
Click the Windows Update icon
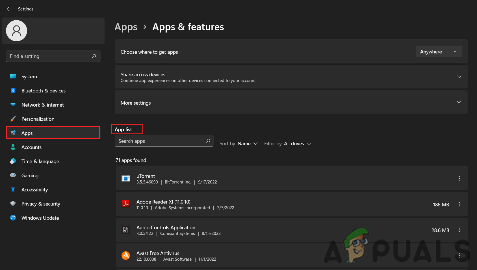pyautogui.click(x=13, y=218)
